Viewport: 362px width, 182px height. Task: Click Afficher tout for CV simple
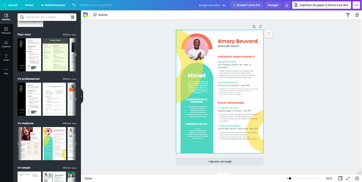pyautogui.click(x=70, y=168)
